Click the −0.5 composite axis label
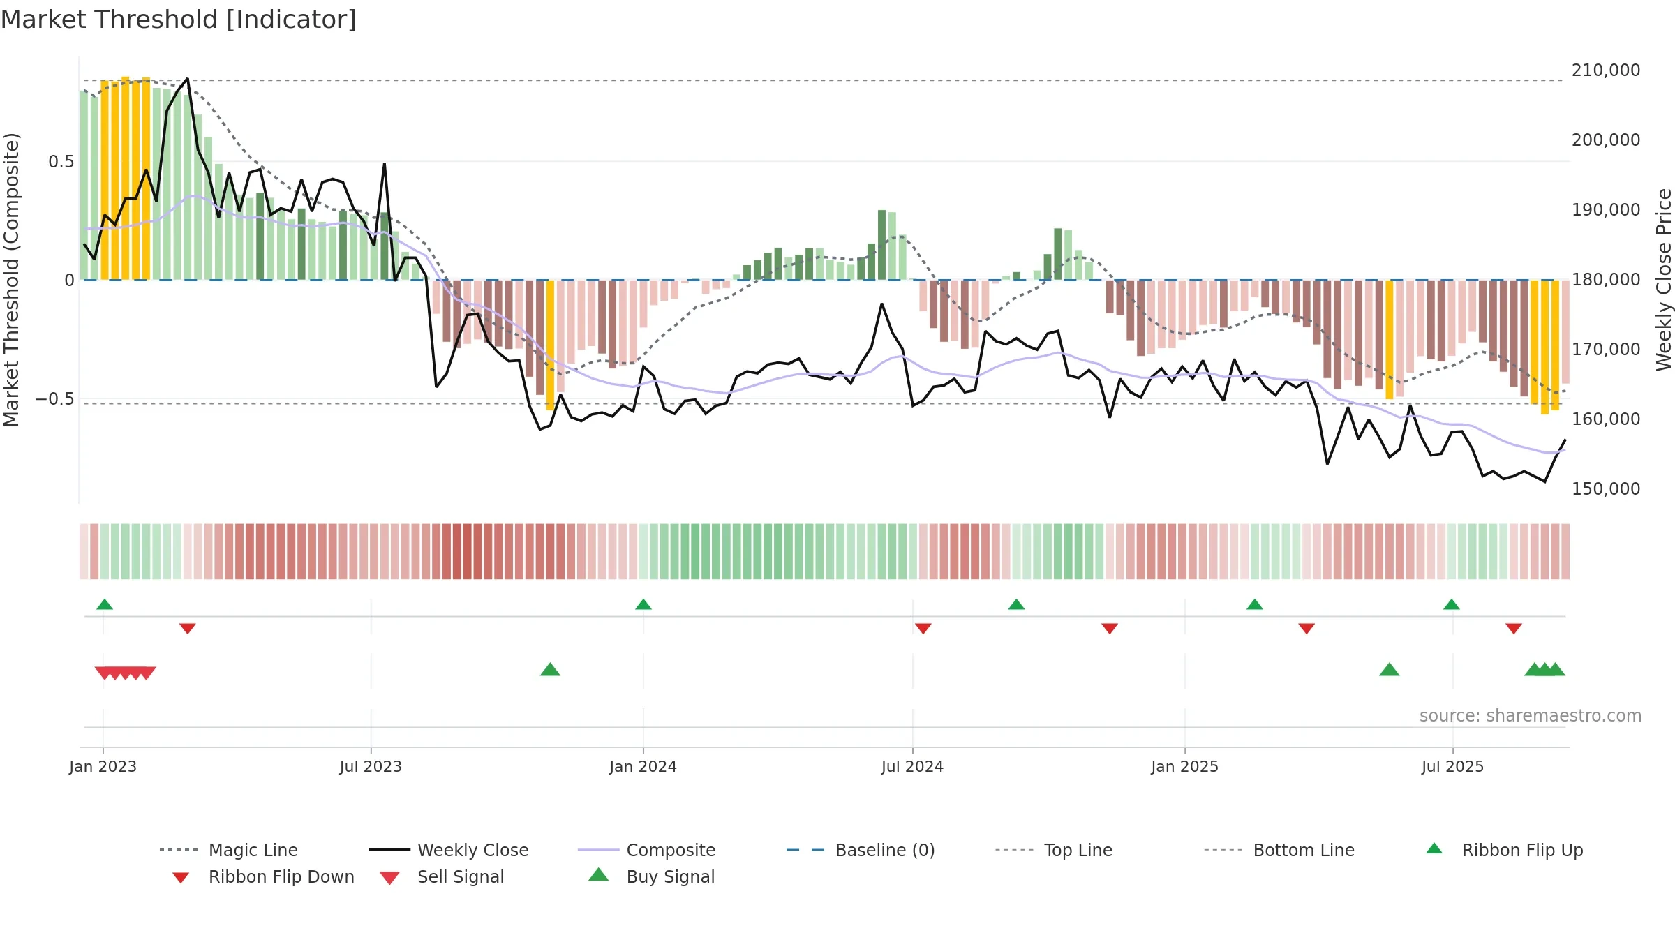 pyautogui.click(x=55, y=399)
